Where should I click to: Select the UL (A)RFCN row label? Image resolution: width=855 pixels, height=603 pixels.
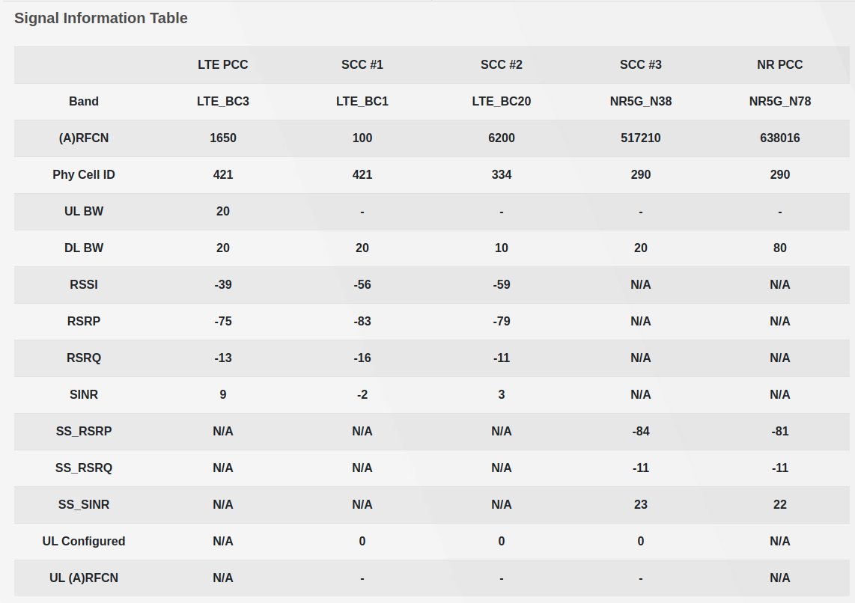point(84,578)
